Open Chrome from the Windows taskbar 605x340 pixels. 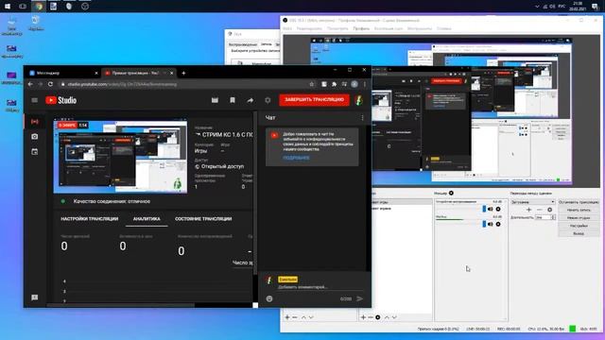(38, 7)
